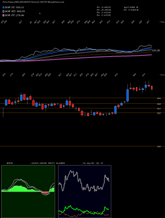Click the ADX '(14 day)' values text

point(93,163)
